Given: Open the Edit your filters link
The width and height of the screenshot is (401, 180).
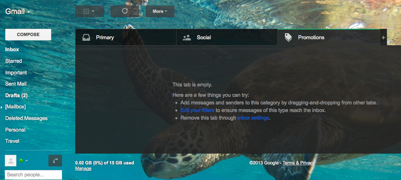Looking at the screenshot, I should 197,110.
